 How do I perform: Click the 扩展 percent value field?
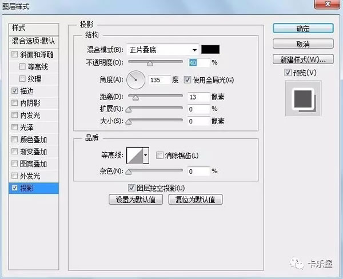click(x=198, y=109)
